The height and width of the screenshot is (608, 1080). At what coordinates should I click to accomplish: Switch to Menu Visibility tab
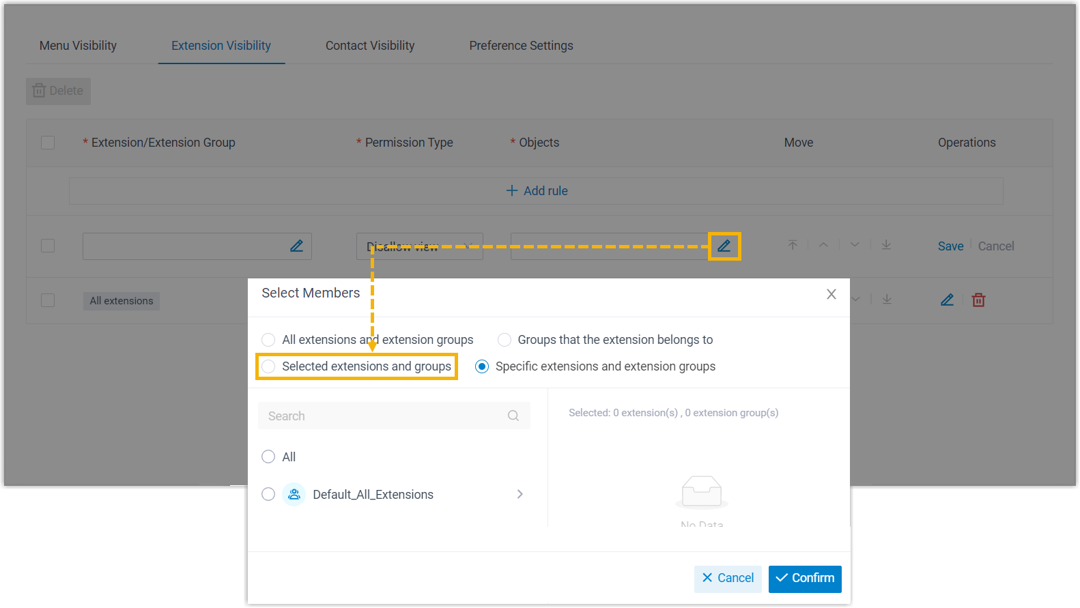[x=78, y=46]
